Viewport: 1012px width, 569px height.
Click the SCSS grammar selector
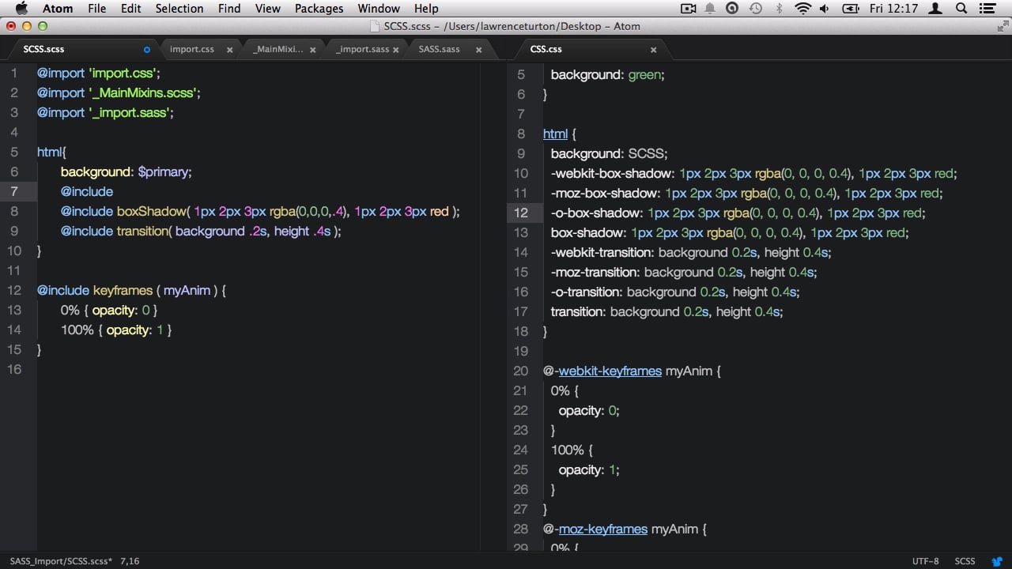pyautogui.click(x=965, y=561)
